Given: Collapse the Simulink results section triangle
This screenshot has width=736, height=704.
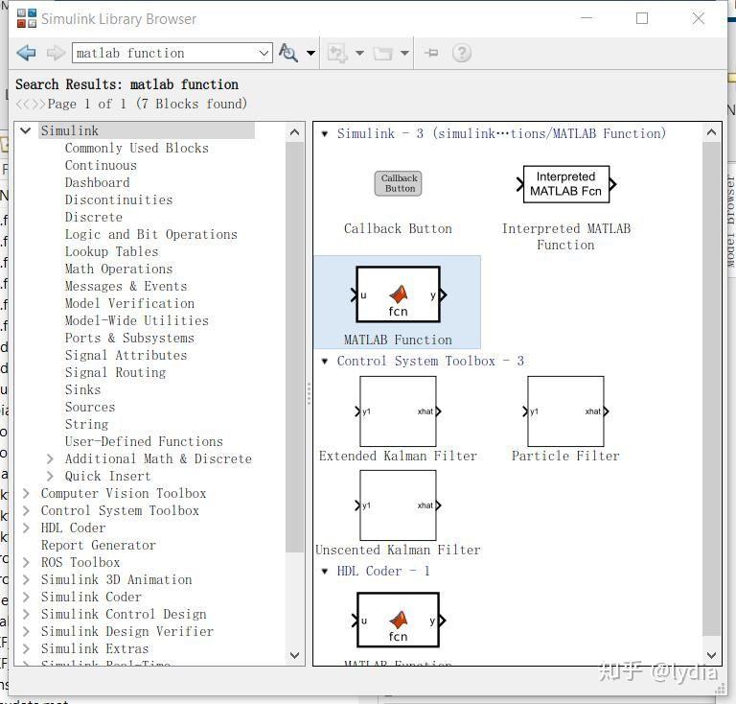Looking at the screenshot, I should pos(324,134).
